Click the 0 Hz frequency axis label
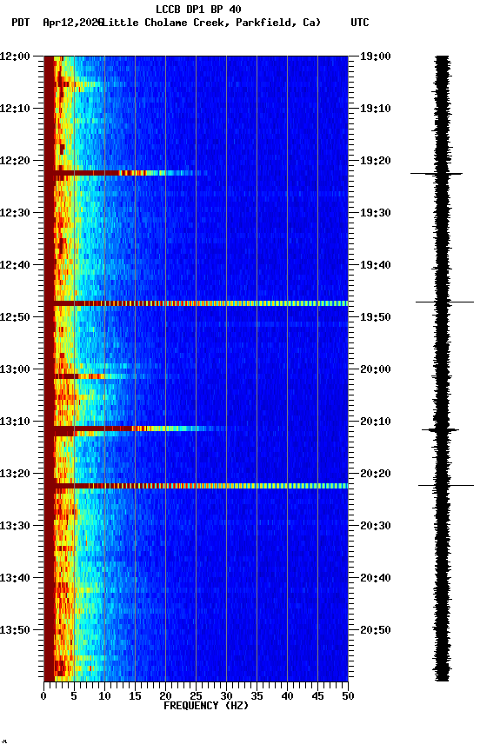The image size is (480, 751). pos(43,696)
